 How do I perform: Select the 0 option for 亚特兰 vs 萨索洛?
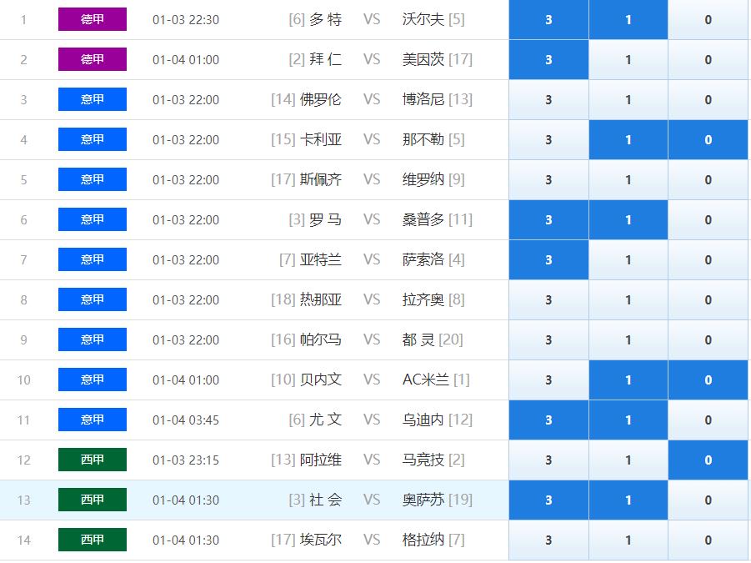point(708,259)
